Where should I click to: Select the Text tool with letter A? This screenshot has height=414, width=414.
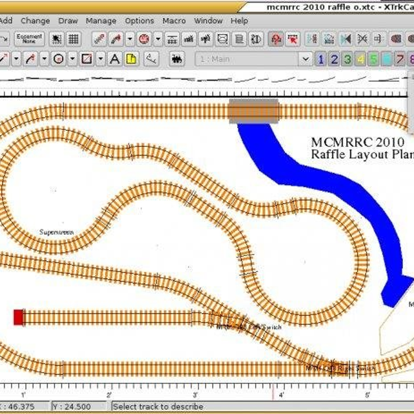[115, 59]
